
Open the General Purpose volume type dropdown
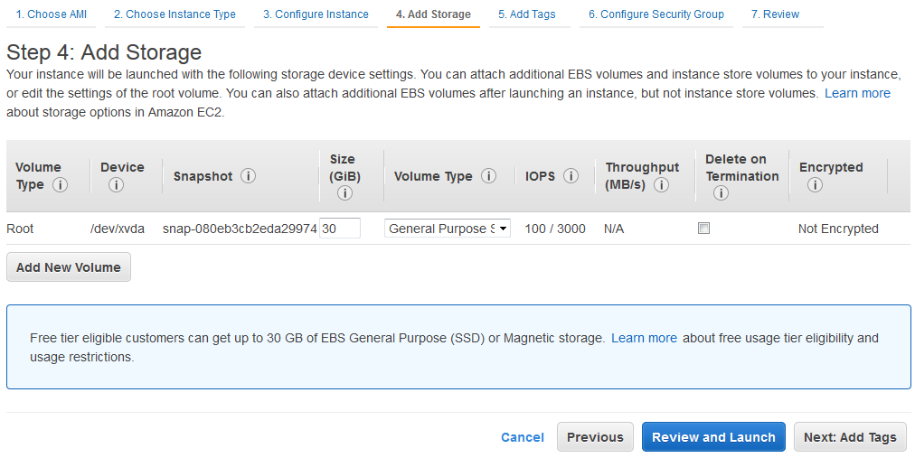click(x=448, y=229)
